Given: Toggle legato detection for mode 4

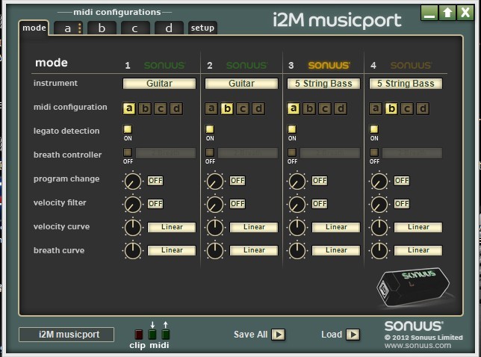Looking at the screenshot, I should point(374,128).
